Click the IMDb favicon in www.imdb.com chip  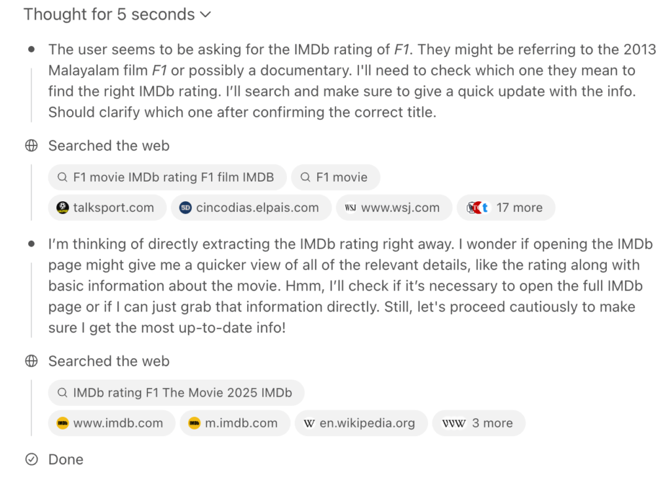click(62, 423)
